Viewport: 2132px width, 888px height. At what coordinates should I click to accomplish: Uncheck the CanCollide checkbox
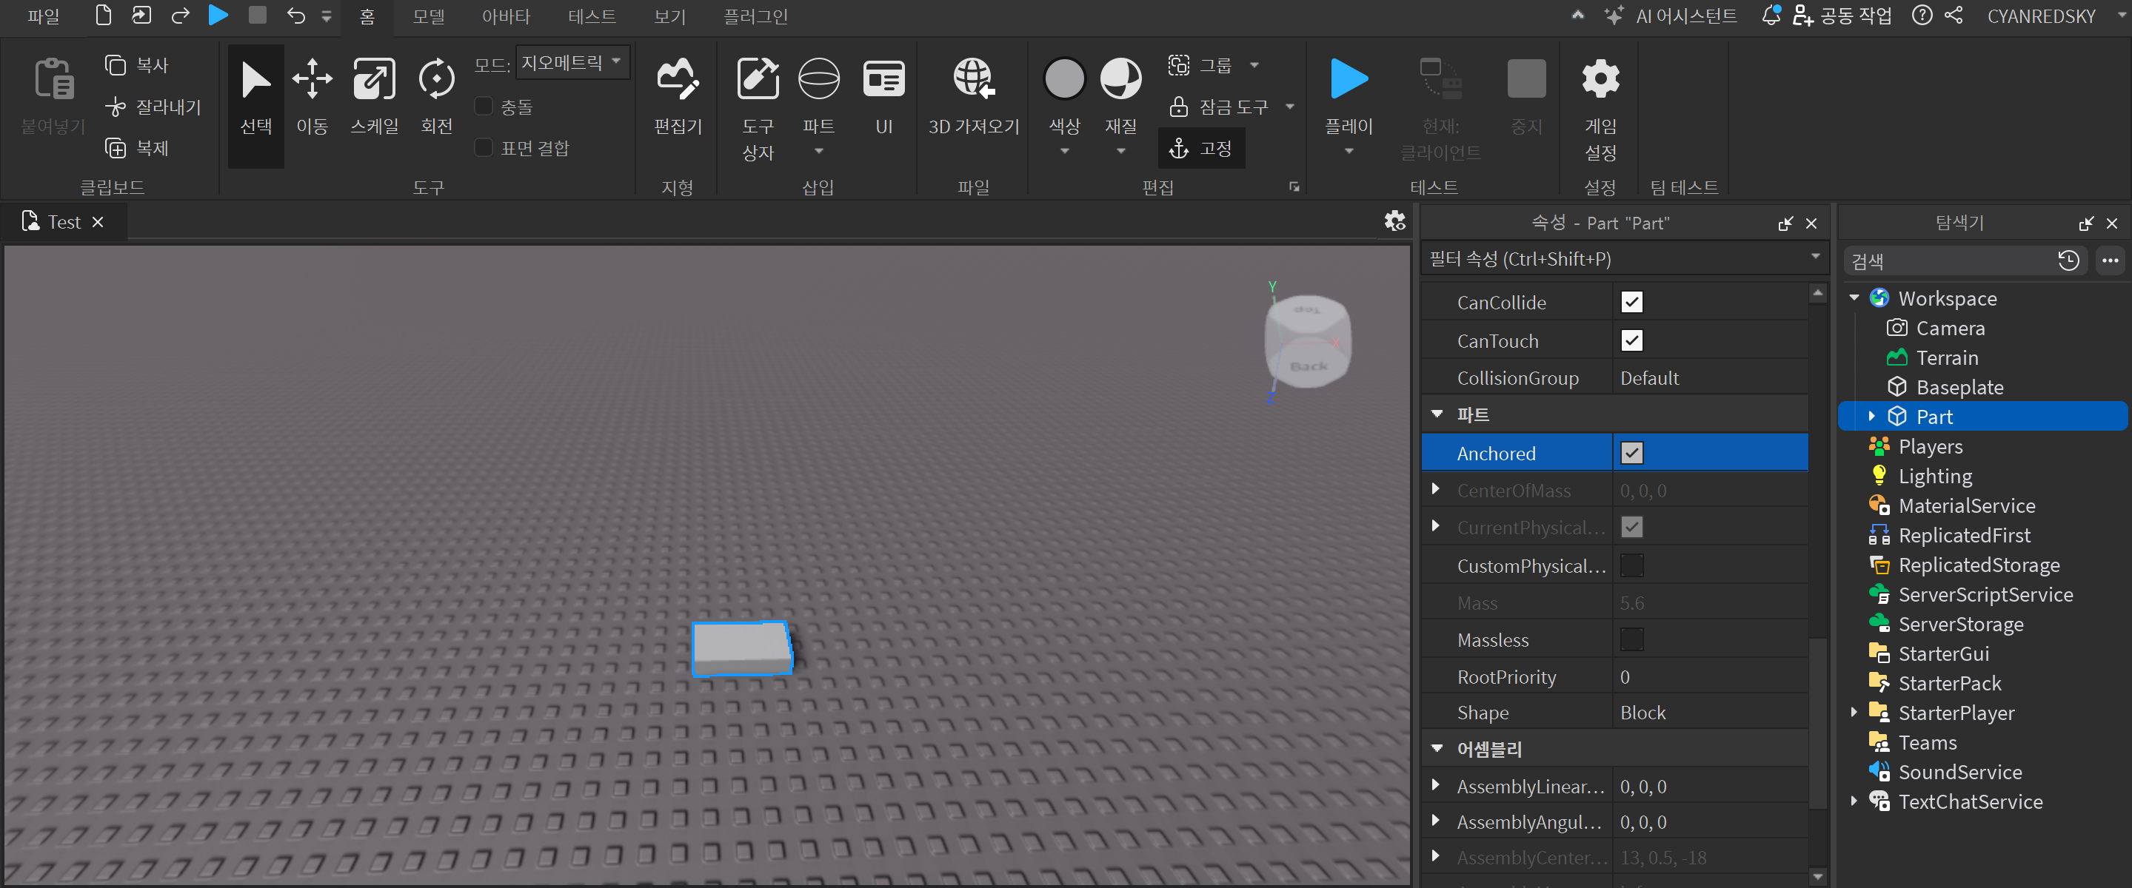click(1631, 303)
